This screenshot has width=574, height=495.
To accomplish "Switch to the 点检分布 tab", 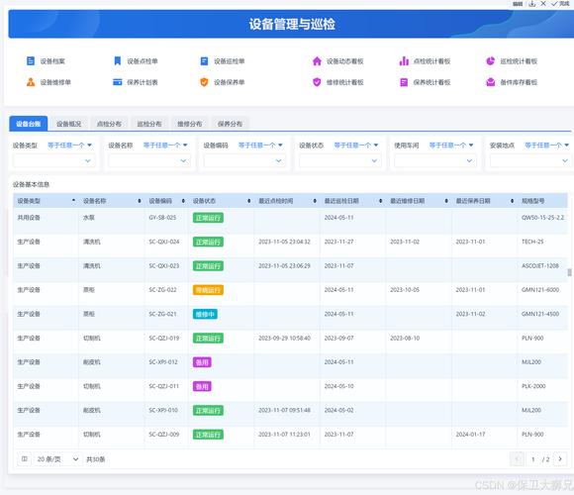I will tap(109, 124).
